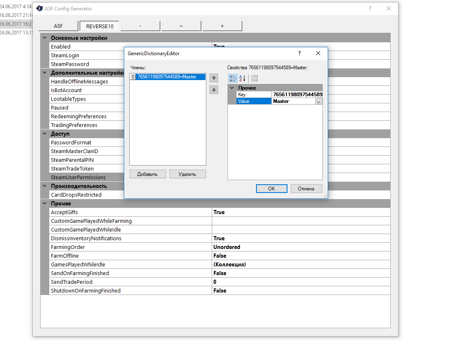The height and width of the screenshot is (356, 464).
Task: Select the RedeemingPreferences property
Action: (87, 116)
